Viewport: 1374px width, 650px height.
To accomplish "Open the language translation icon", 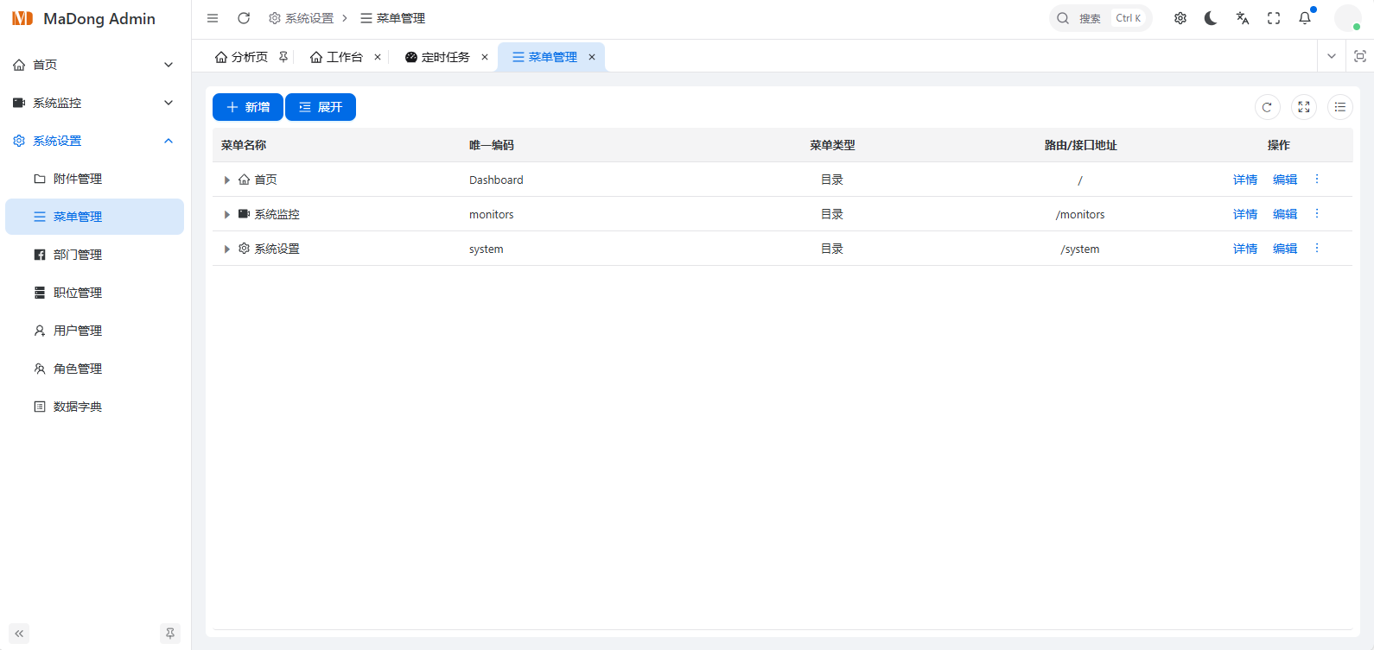I will pos(1243,18).
